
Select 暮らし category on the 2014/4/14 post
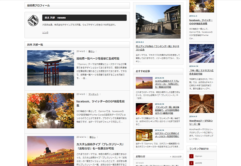point(92,137)
